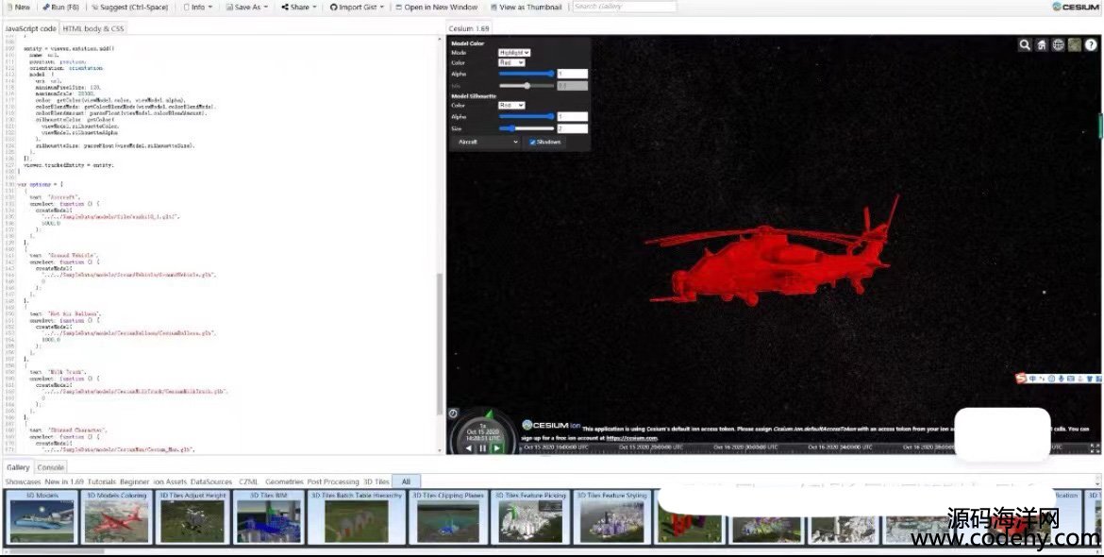Open the Mode Highlight dropdown
The height and width of the screenshot is (557, 1104).
click(514, 53)
